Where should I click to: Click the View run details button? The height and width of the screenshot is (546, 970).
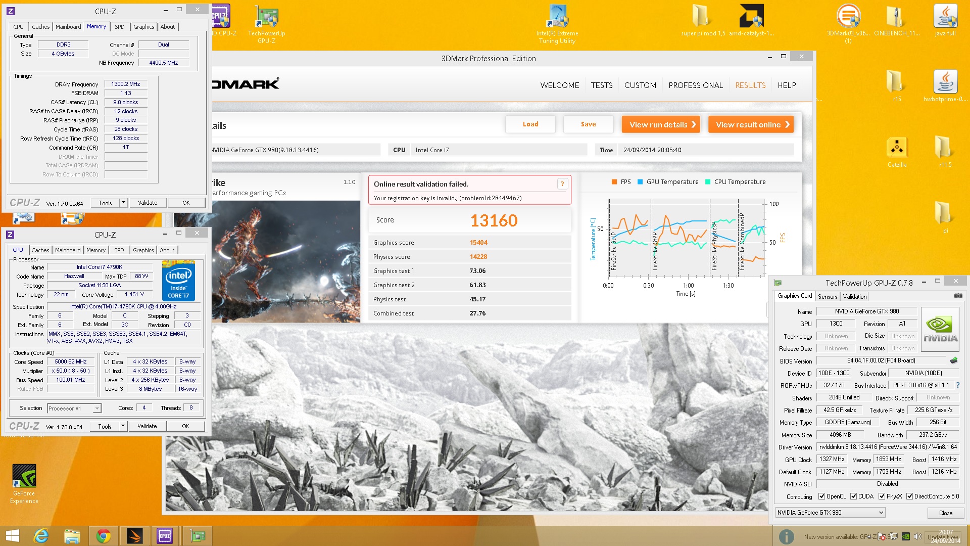pyautogui.click(x=660, y=124)
